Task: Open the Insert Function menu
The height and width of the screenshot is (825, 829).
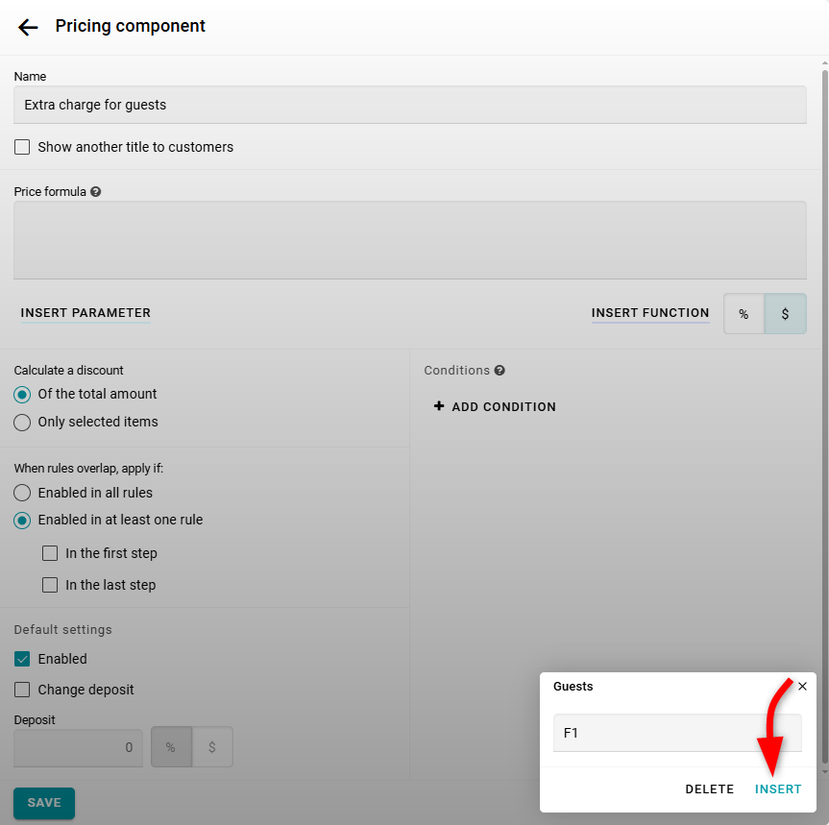Action: tap(650, 313)
